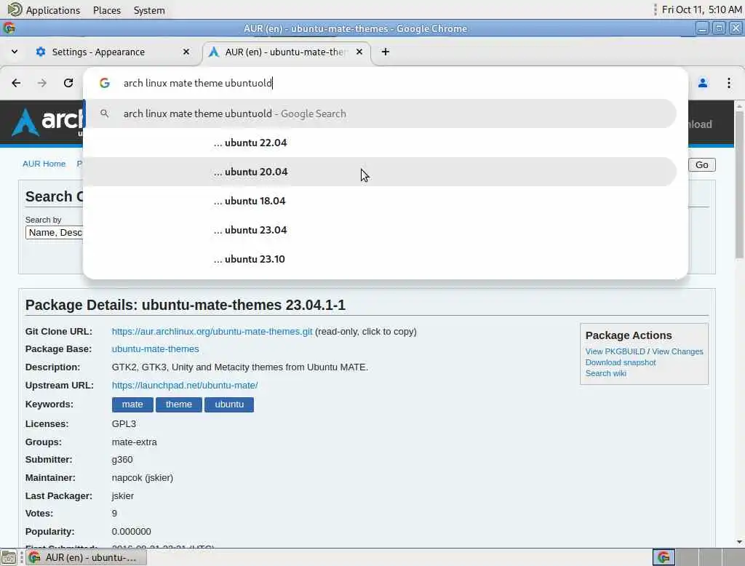Screen dimensions: 745x566
Task: Click the 'theme' keyword tag
Action: tap(179, 404)
